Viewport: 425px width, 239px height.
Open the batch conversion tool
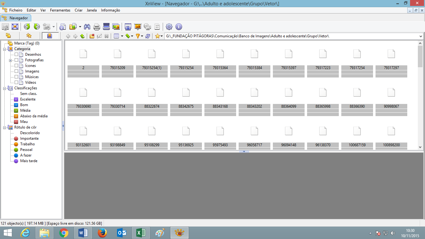click(x=116, y=27)
